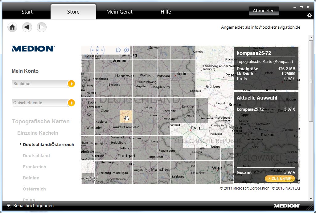
Task: Open the Mein Gerät tab
Action: tap(119, 12)
